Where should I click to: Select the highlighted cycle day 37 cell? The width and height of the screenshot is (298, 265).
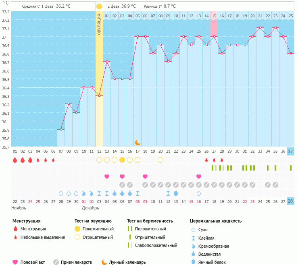coord(291,151)
